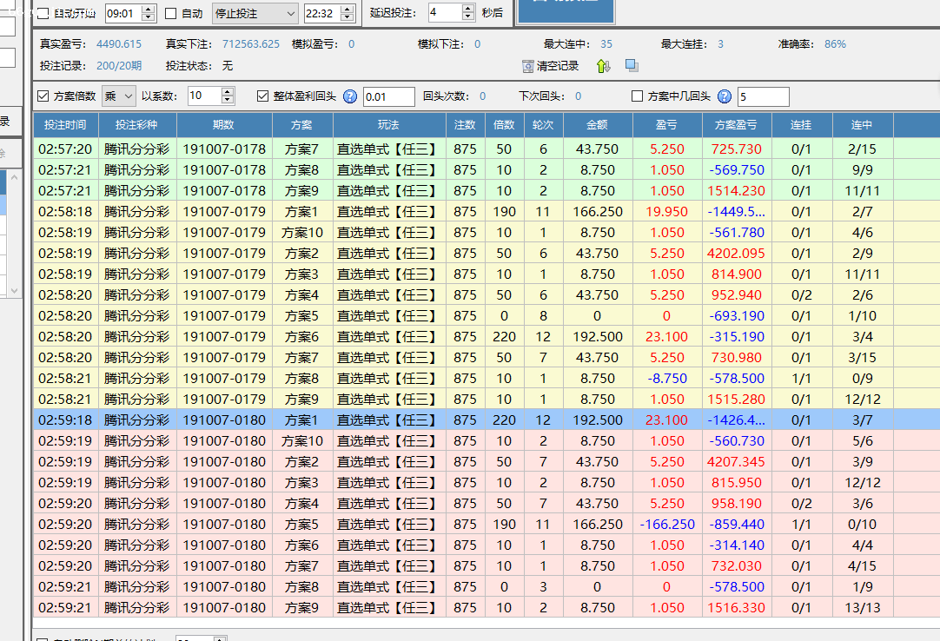Click the 连中 column header

point(862,125)
